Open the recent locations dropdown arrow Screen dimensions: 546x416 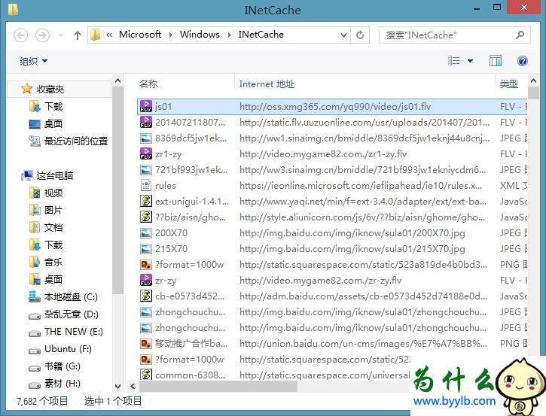[60, 35]
